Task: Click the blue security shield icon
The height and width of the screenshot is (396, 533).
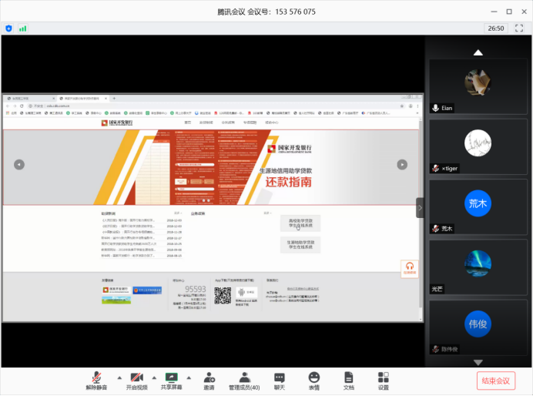Action: coord(9,29)
